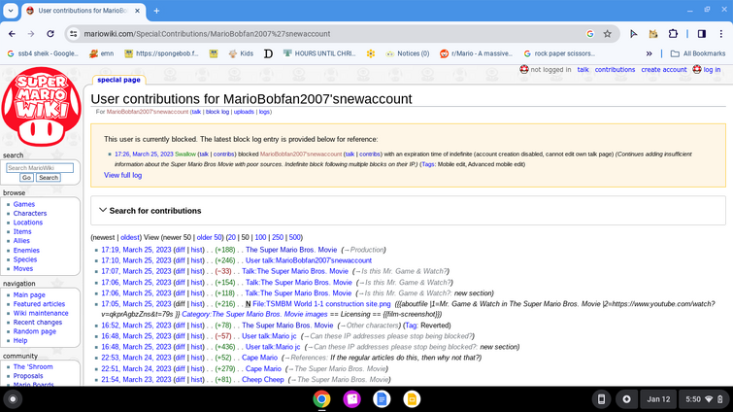This screenshot has width=733, height=412.
Task: Open Games in browse sidebar
Action: tap(24, 204)
